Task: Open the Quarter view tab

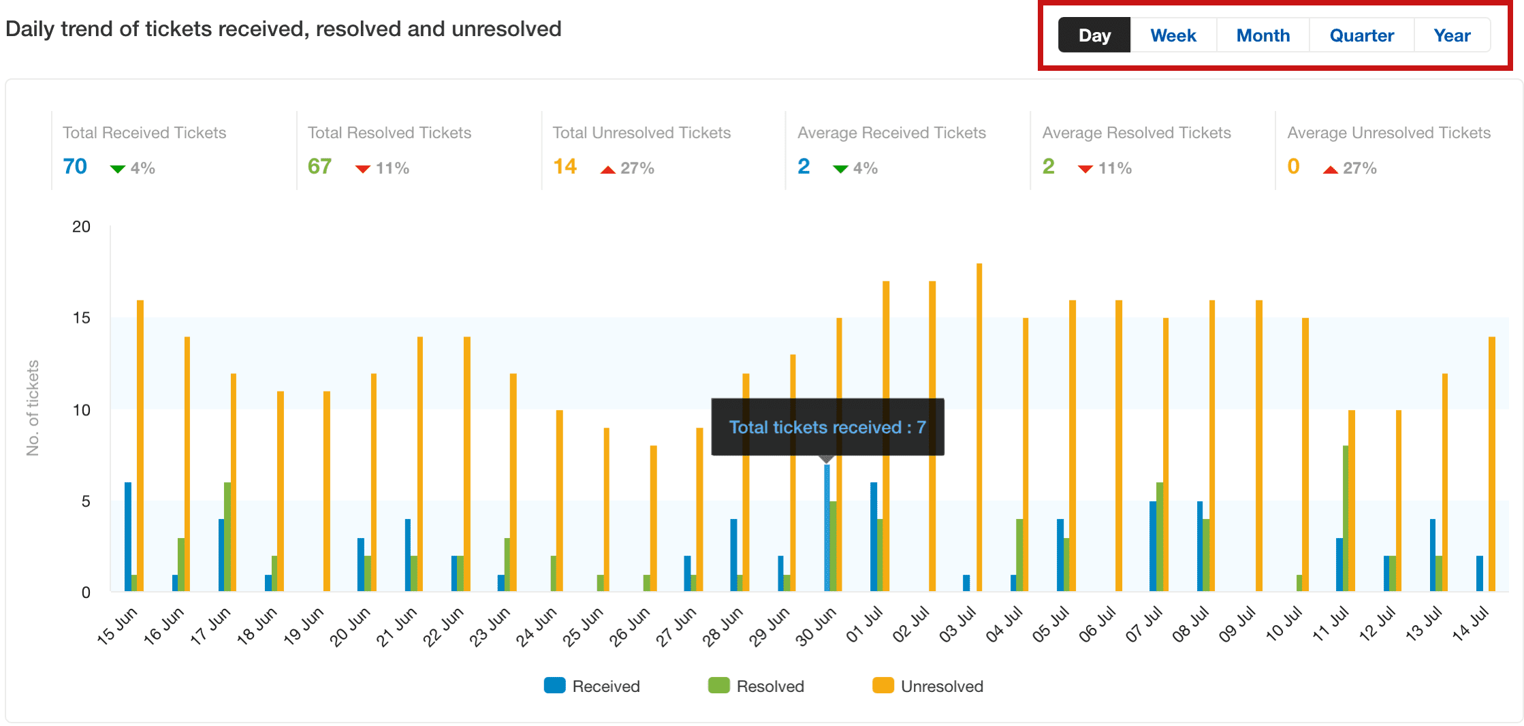Action: [1361, 35]
